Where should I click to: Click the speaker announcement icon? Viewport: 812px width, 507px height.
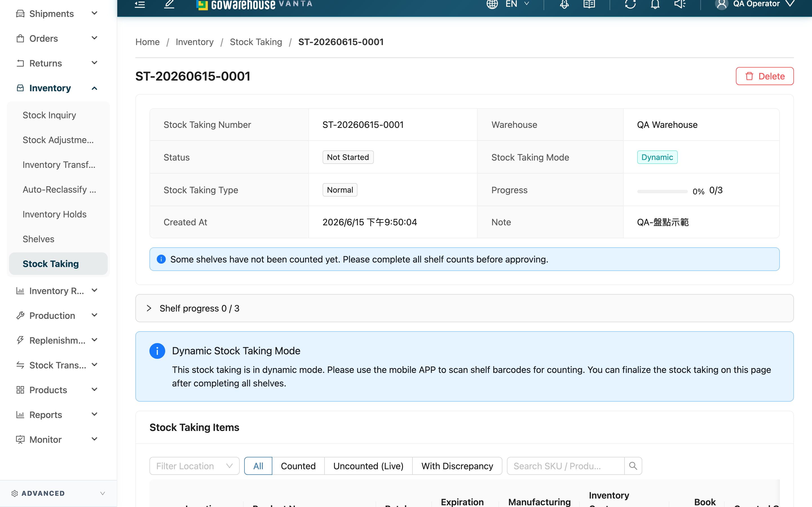coord(680,4)
